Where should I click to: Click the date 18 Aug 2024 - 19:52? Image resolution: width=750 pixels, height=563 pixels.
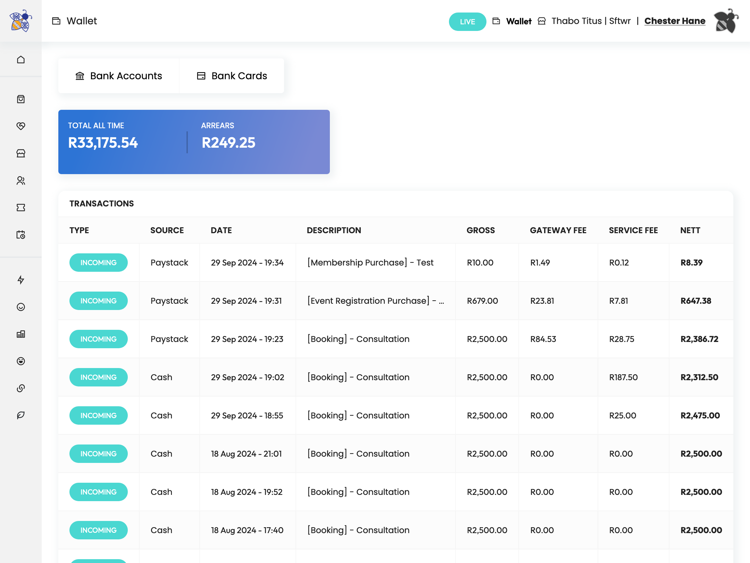pos(247,492)
